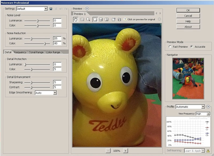Open the Profile options arrow button
Image resolution: width=214 pixels, height=156 pixels.
coord(208,106)
